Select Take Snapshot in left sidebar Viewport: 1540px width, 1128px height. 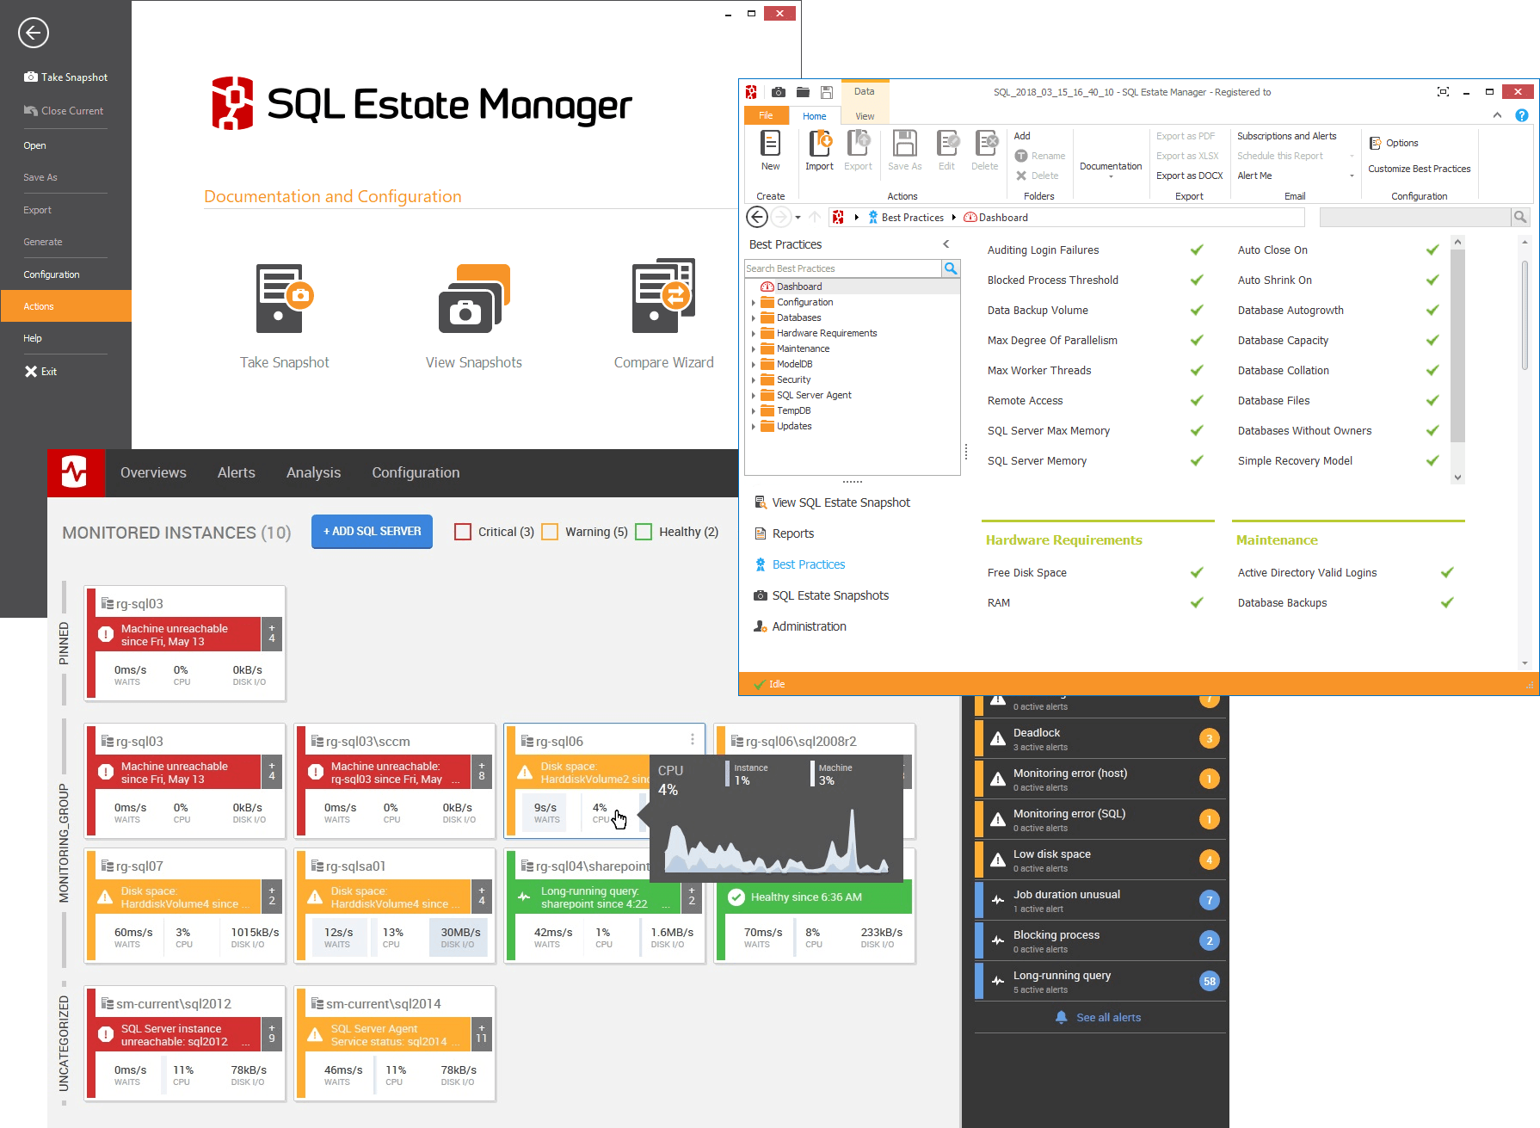(66, 77)
